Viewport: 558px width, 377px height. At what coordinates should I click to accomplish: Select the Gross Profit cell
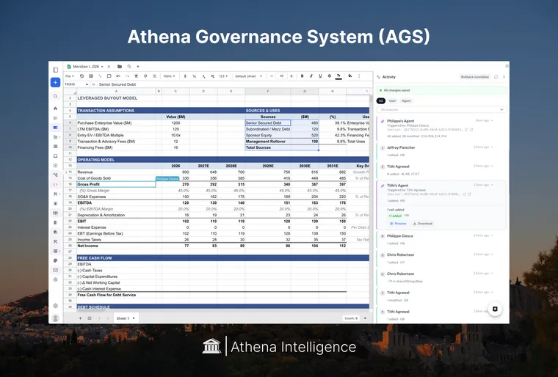point(116,184)
